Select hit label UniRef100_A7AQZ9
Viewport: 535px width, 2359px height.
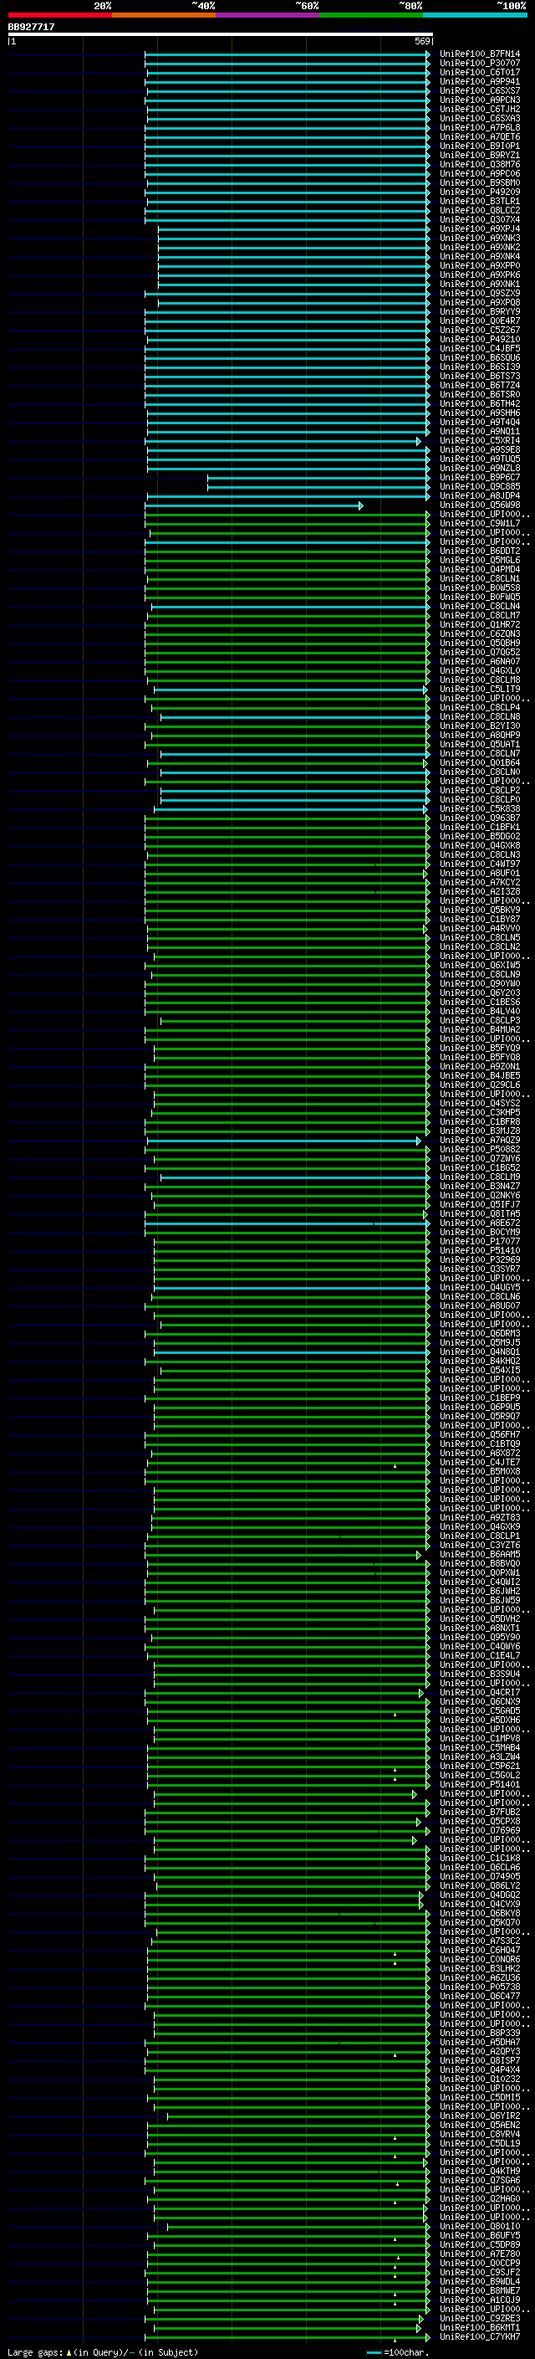479,1140
